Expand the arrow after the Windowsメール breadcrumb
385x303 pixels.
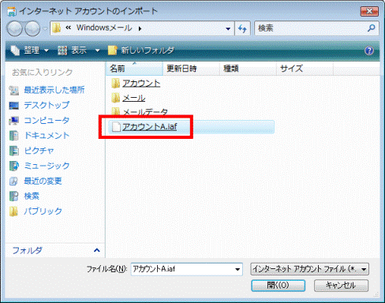click(140, 28)
